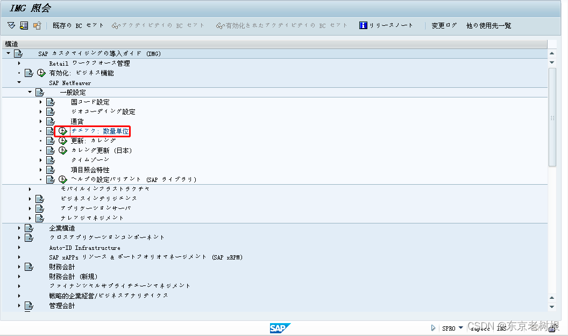Viewport: 568px width, 336px height.
Task: Execute activity icon for 更新: カレンダ
Action: (63, 141)
